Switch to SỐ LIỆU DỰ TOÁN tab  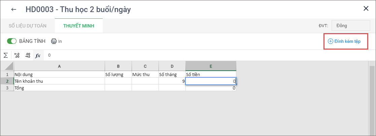pos(27,25)
